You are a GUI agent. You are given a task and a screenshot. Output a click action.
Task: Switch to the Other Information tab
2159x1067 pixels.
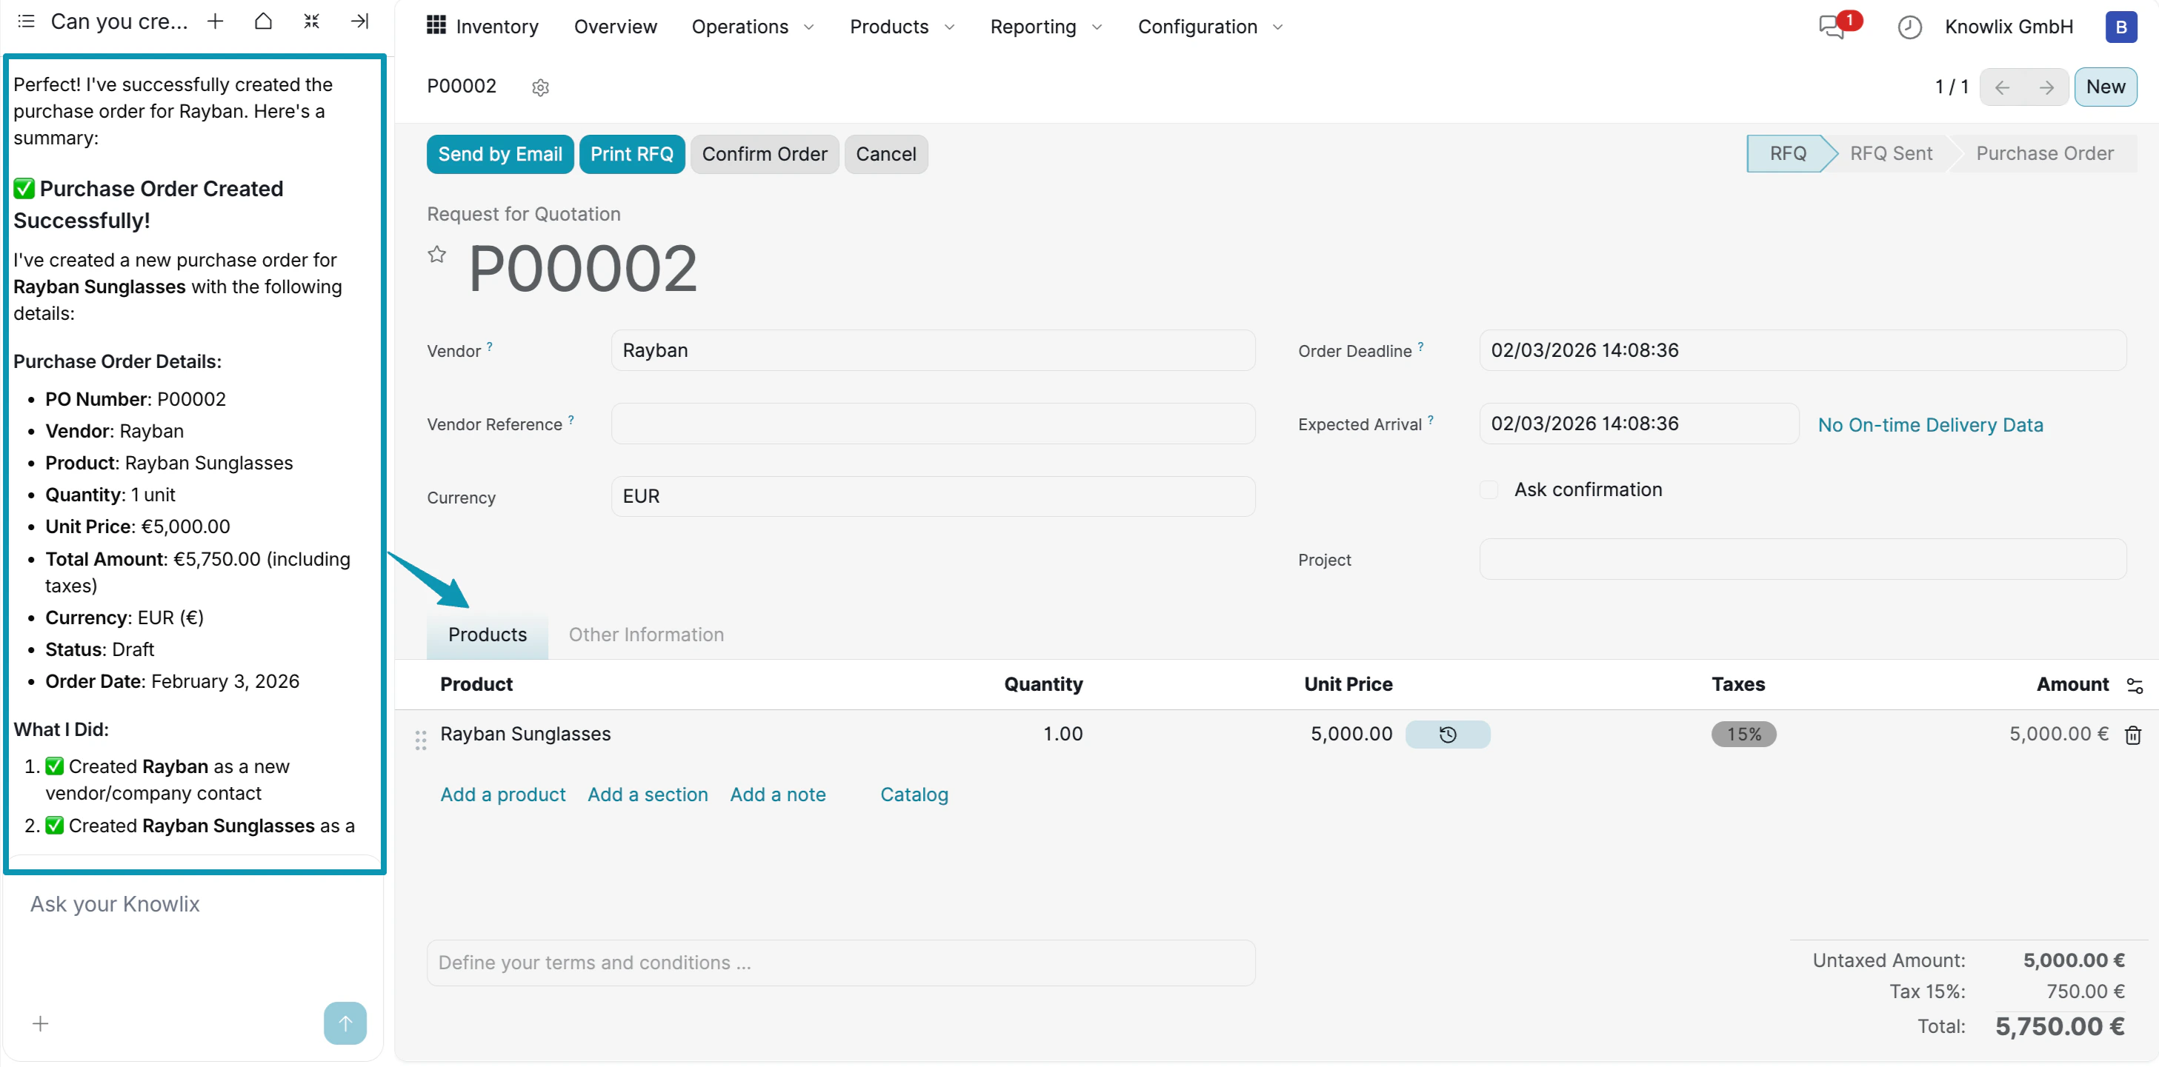(646, 634)
